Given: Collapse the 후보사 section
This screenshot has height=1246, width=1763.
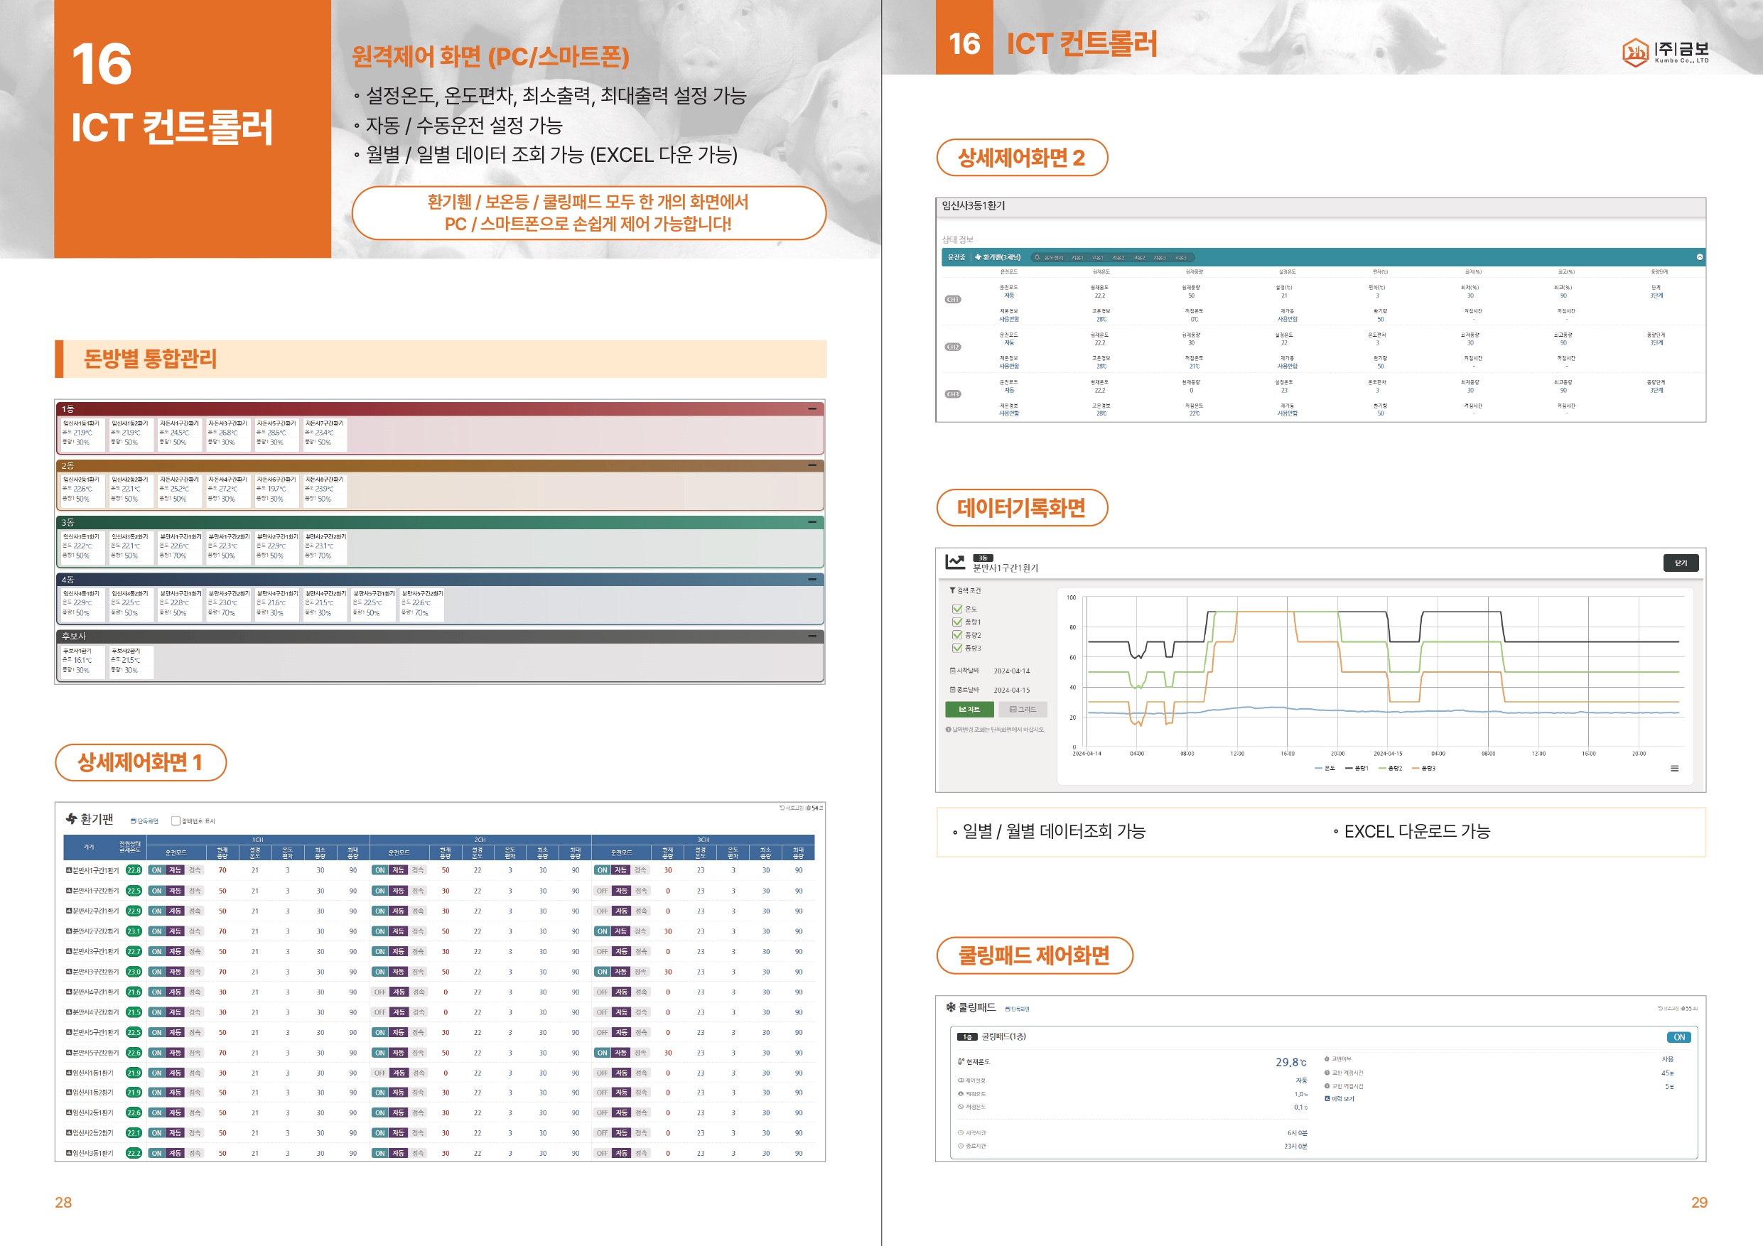Looking at the screenshot, I should [812, 636].
